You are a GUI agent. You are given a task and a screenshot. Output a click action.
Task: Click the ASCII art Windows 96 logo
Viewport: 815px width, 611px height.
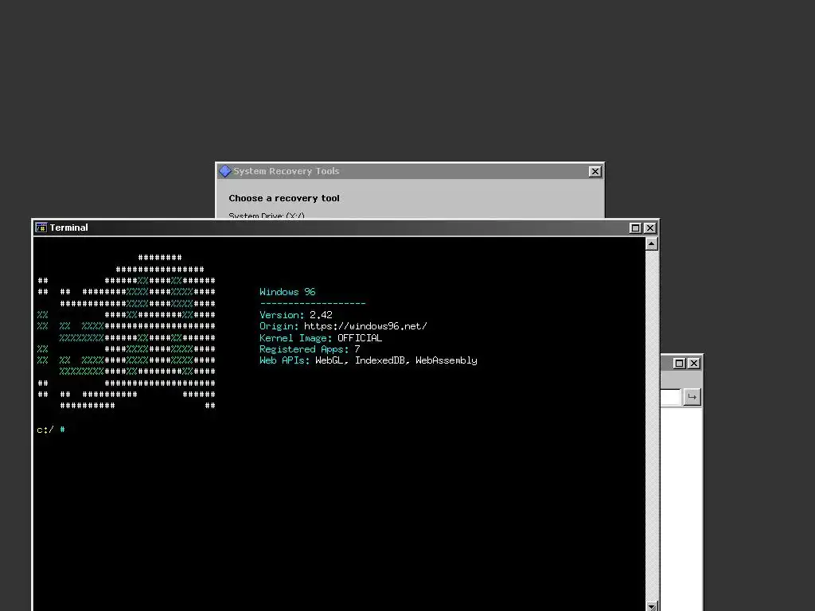pos(127,332)
